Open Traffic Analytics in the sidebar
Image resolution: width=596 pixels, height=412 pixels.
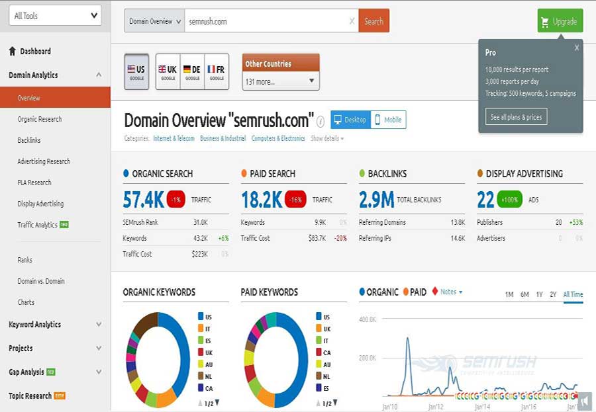pos(37,225)
